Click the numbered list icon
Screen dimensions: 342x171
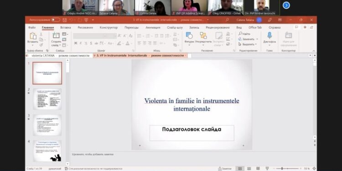tap(148, 36)
